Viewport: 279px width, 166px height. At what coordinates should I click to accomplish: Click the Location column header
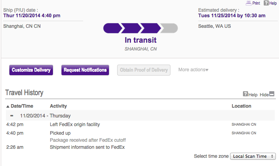point(241,106)
